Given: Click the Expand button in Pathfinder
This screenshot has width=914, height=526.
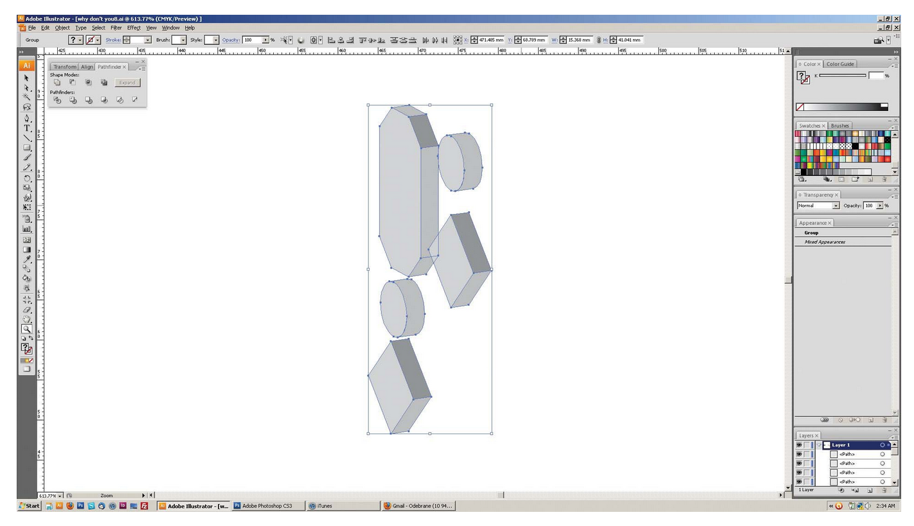Looking at the screenshot, I should 127,82.
